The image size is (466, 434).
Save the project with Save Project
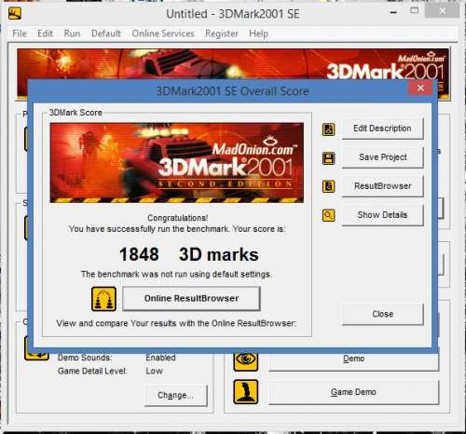click(382, 157)
